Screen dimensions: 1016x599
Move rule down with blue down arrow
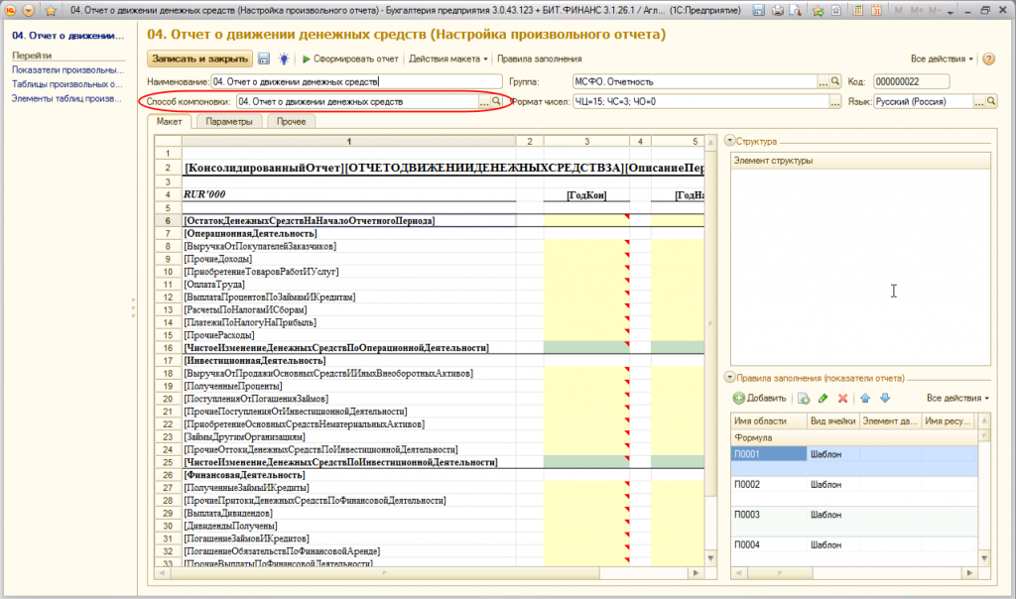(885, 398)
